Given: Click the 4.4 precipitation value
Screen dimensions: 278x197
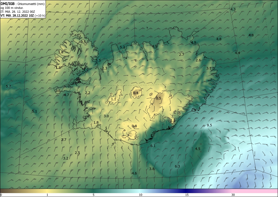Looking at the screenshot, I should pos(237,53).
